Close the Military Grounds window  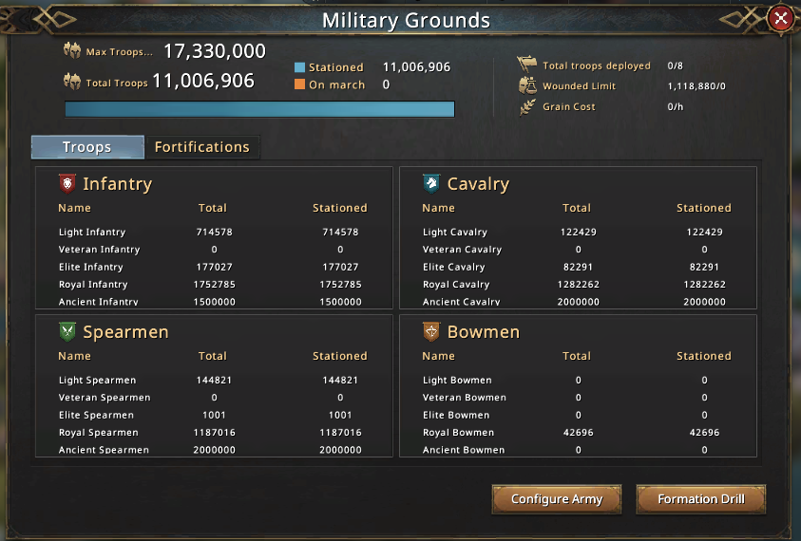point(780,19)
